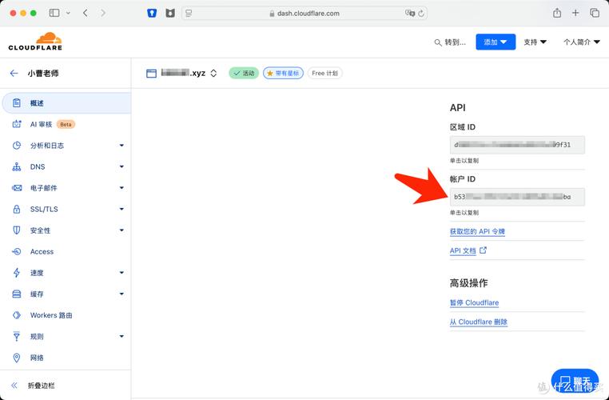
Task: Click the 帐户 ID field to copy
Action: pos(516,196)
